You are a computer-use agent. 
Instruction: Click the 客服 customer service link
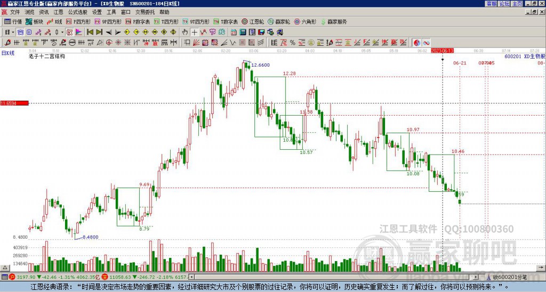point(492,4)
